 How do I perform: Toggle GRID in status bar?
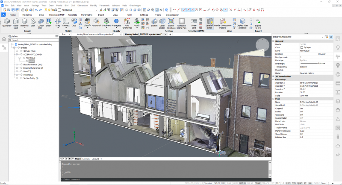click(236, 183)
